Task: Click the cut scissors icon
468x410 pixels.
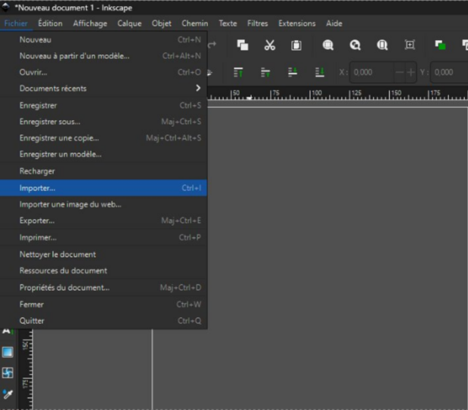Action: 269,45
